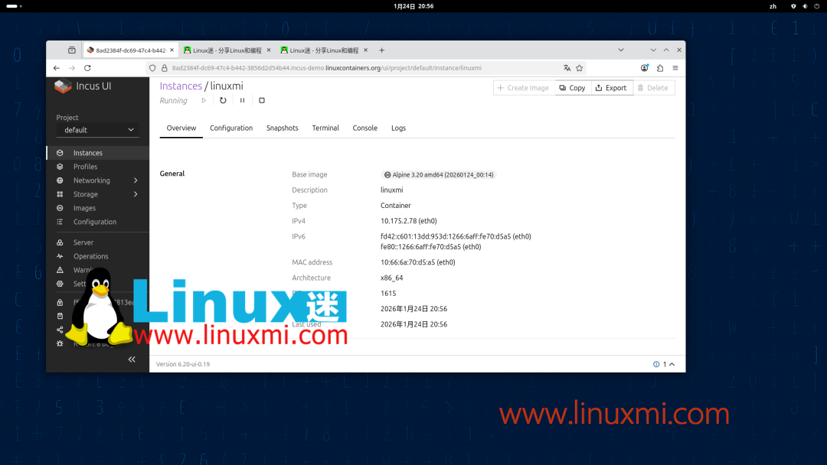827x465 pixels.
Task: Switch to the Terminal tab
Action: 325,128
